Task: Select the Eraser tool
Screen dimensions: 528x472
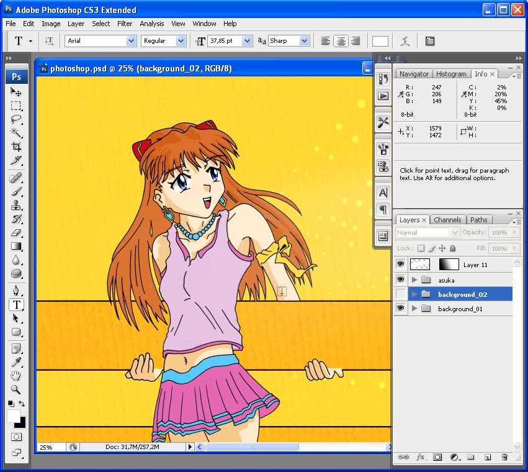Action: 16,233
